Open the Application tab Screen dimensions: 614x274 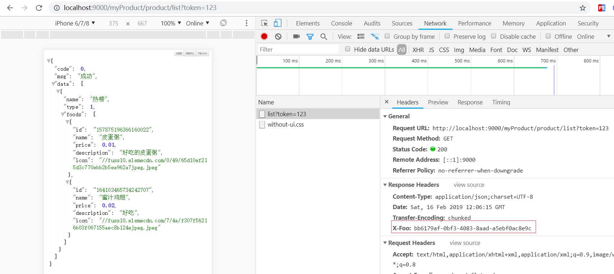[551, 23]
